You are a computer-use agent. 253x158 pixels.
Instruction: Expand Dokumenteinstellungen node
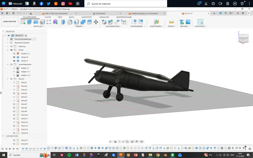[x=8, y=39]
